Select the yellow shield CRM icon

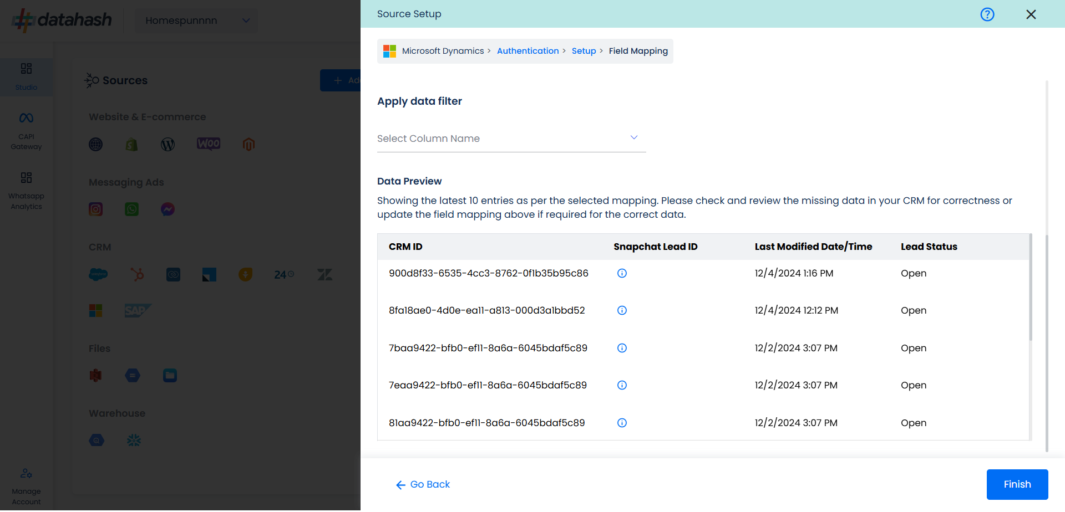point(245,275)
